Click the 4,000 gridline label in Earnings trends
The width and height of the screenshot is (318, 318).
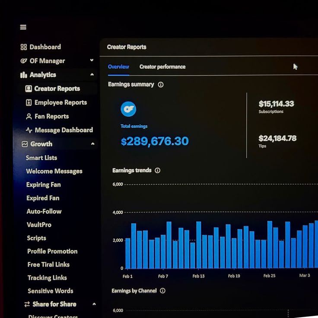(118, 212)
